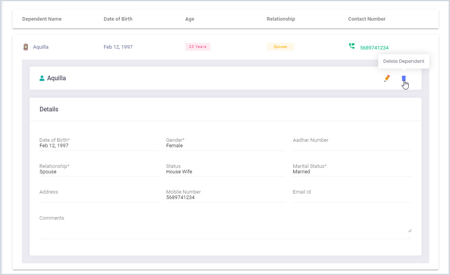The width and height of the screenshot is (450, 275).
Task: Click the blue trash delete dependent icon
Action: pos(404,78)
